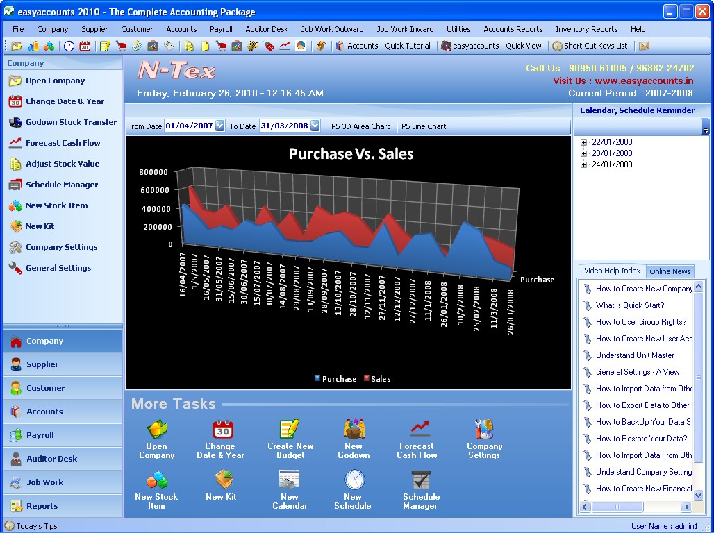
Task: Switch to Supplier section in navigation pane
Action: (x=63, y=364)
